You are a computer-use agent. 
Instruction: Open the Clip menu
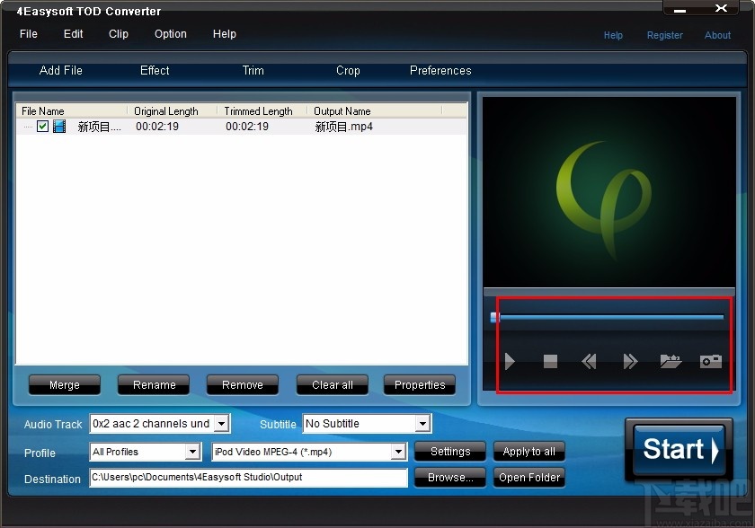[x=118, y=34]
